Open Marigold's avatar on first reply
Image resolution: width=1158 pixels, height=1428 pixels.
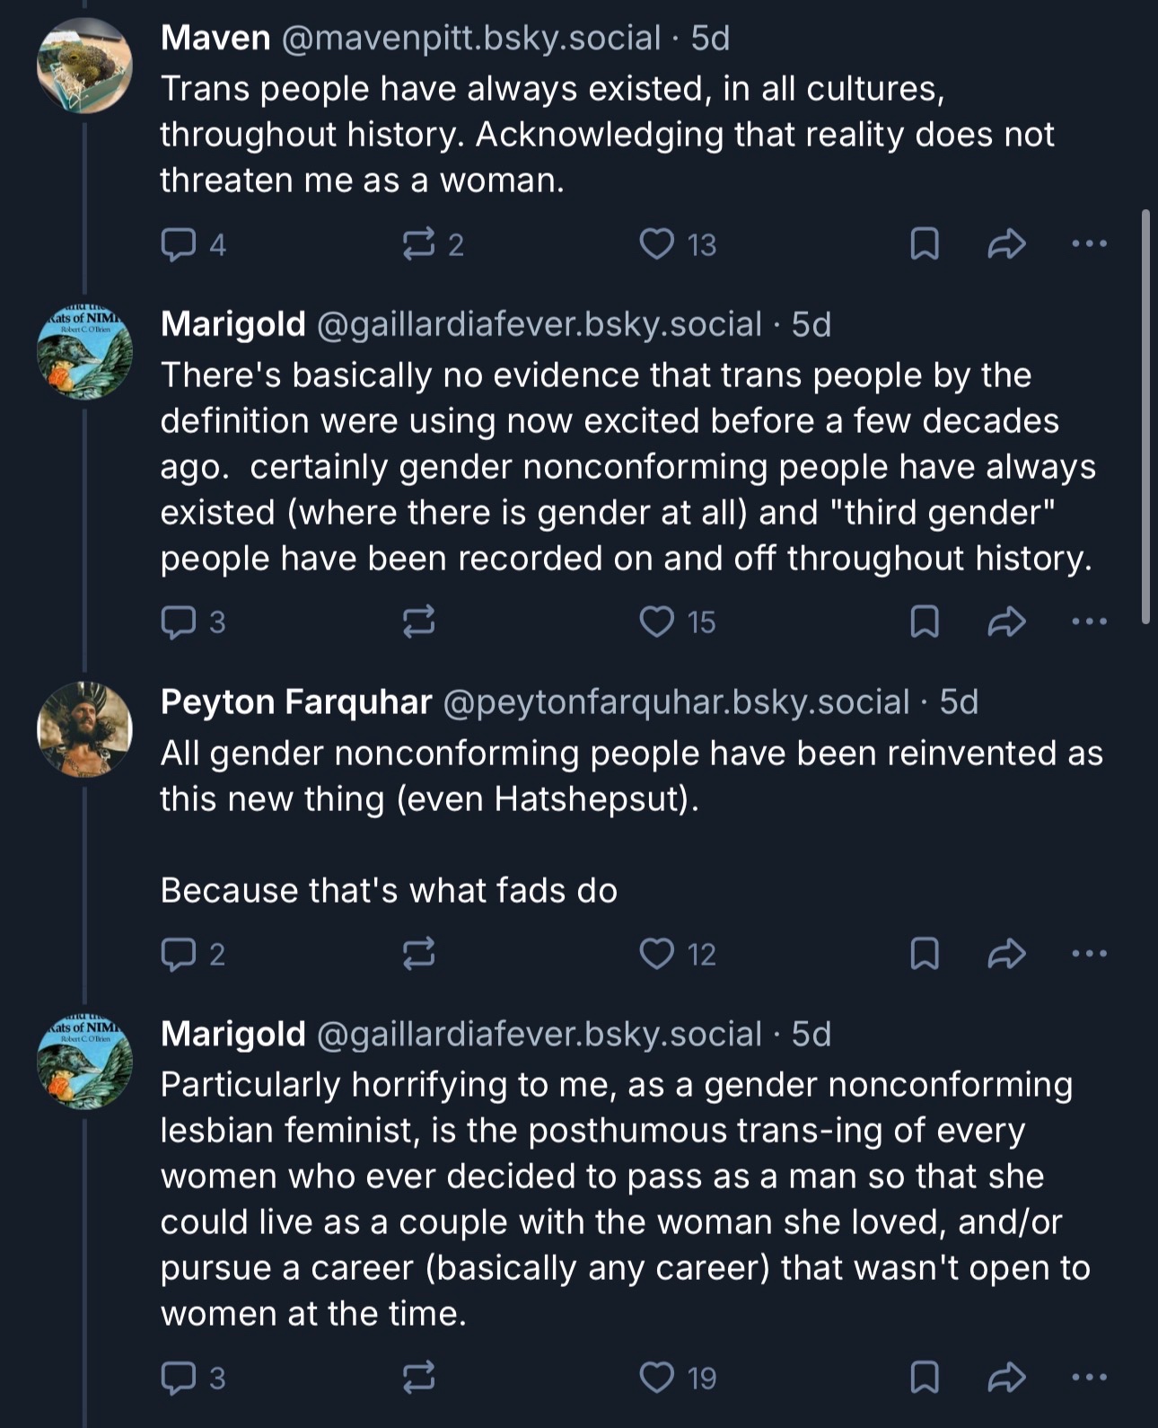click(x=84, y=352)
